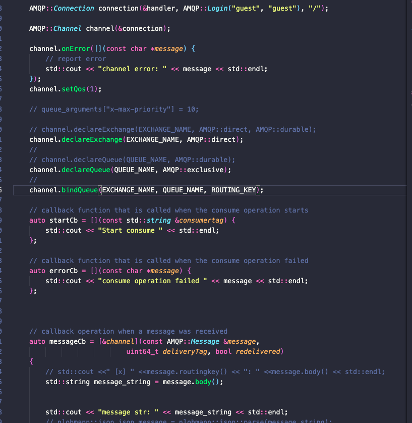
Task: Click bindQueue method name
Action: point(80,190)
